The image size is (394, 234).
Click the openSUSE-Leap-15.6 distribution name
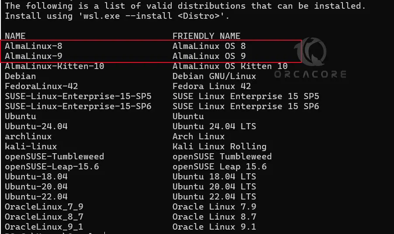pyautogui.click(x=52, y=166)
